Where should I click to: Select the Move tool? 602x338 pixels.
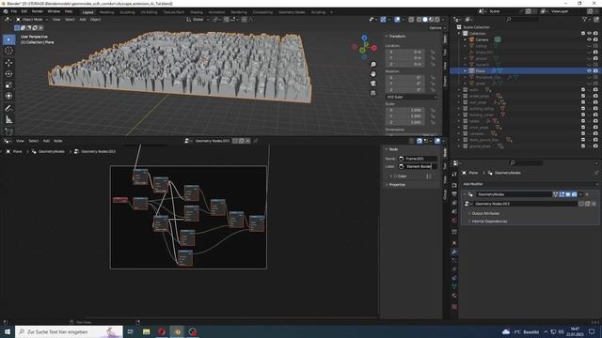click(8, 63)
